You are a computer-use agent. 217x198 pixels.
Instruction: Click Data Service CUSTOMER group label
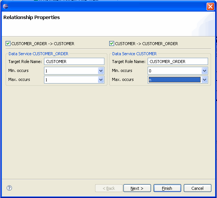[134, 54]
